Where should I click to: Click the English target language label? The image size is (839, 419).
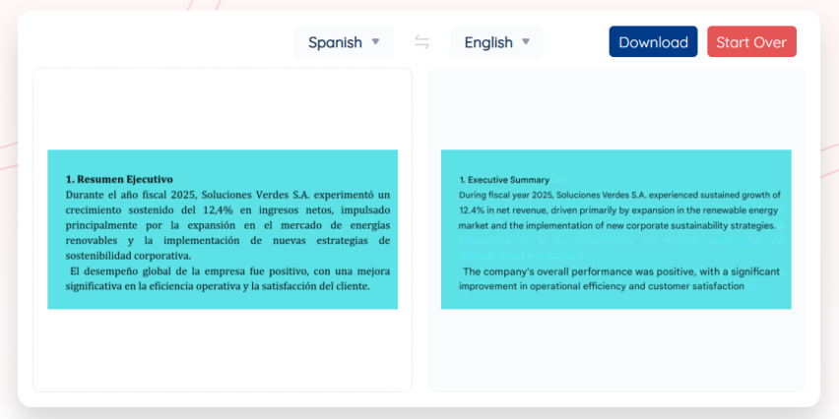coord(488,42)
